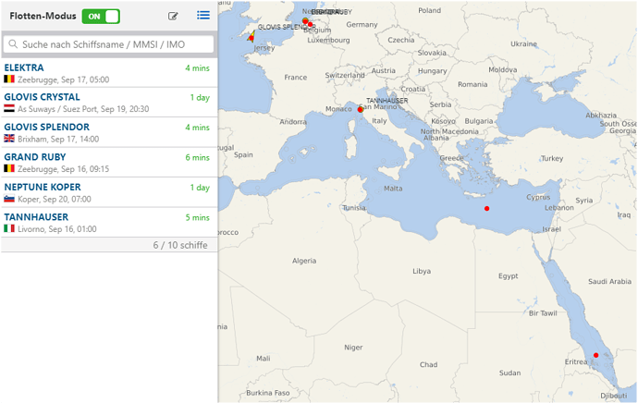
Task: Click the Belgian flag under GRAND RUBY
Action: [x=9, y=168]
